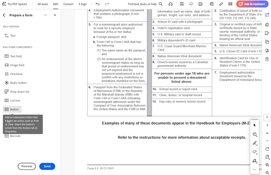The height and width of the screenshot is (175, 271).
Task: Open the document attachments icon in right sidebar
Action: point(267,51)
